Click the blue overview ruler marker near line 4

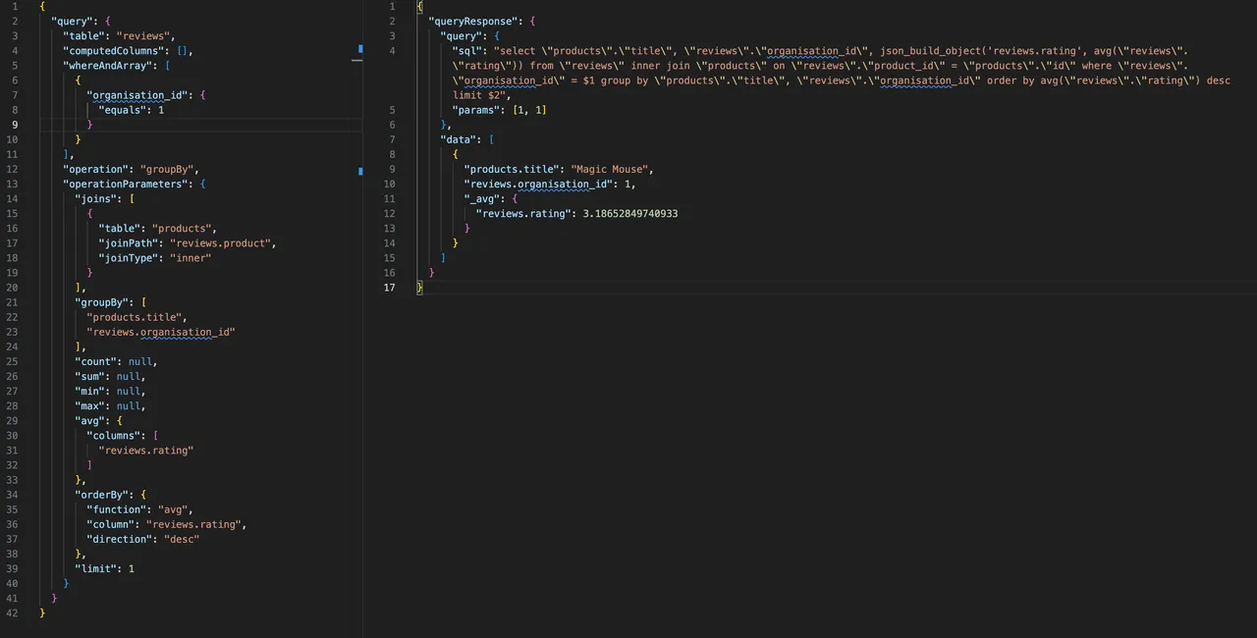coord(360,49)
